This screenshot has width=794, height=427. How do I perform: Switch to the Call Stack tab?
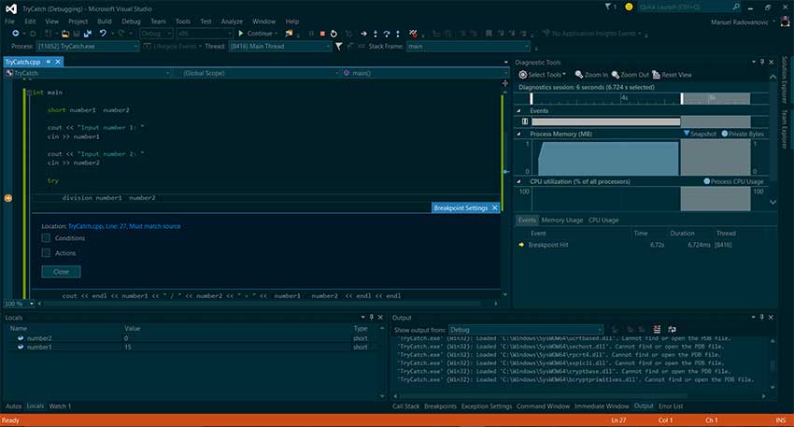[406, 406]
